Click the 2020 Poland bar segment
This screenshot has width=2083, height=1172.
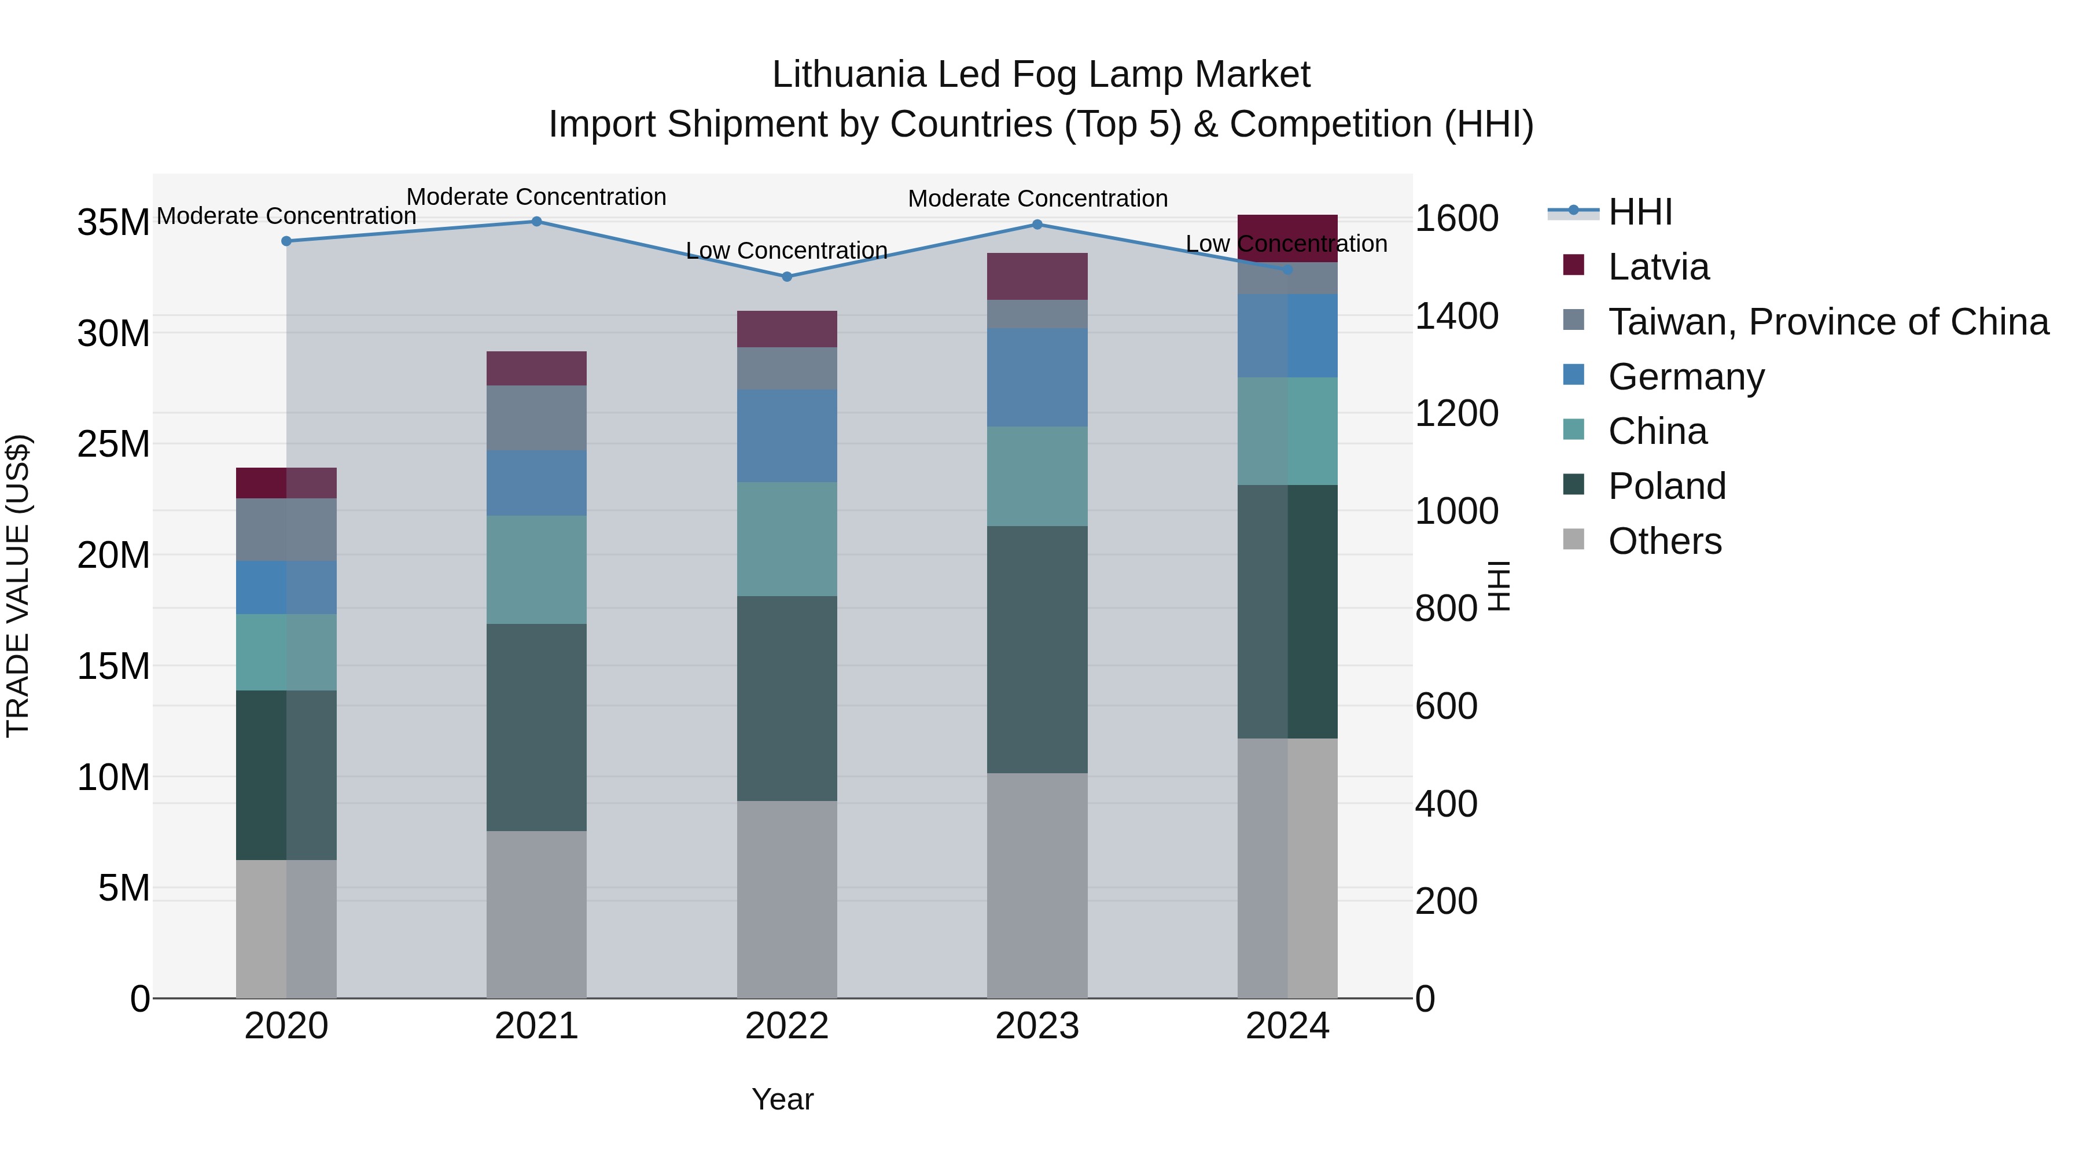tap(286, 775)
